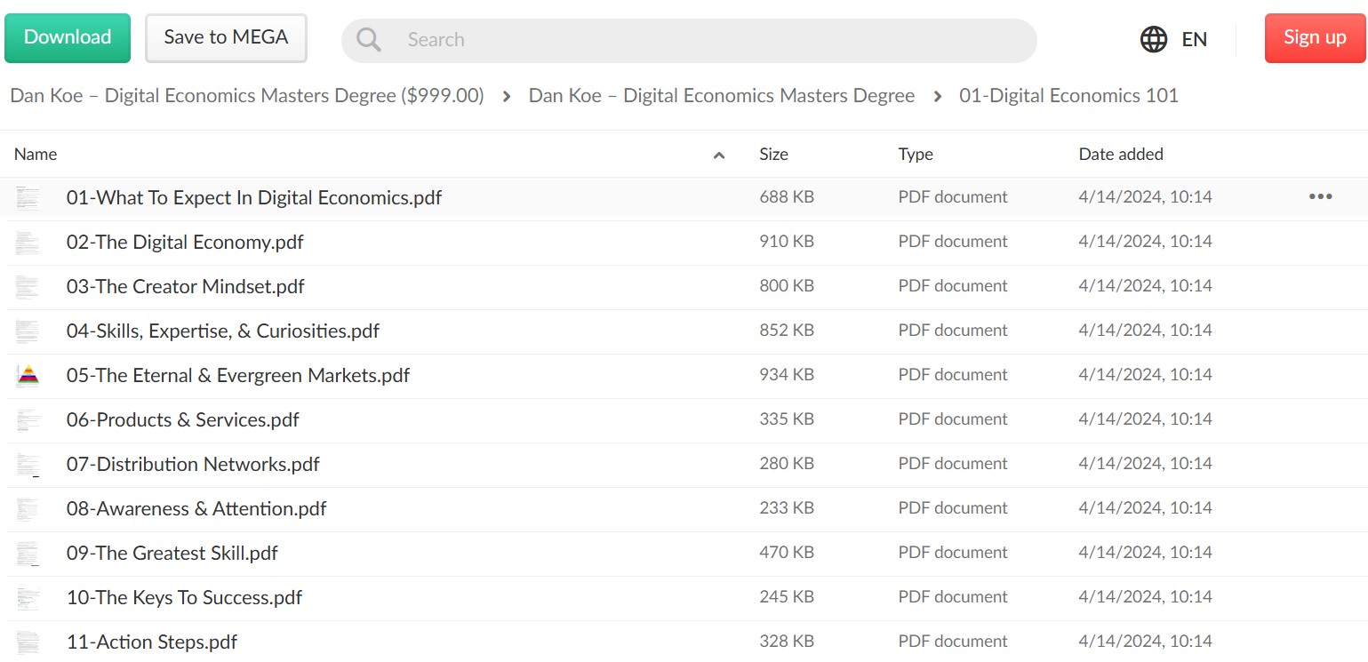Click the Save to MEGA button
Screen dimensions: 1368x662
coord(226,38)
